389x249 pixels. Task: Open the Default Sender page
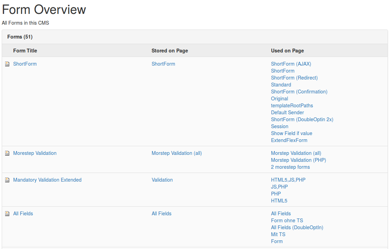click(x=287, y=113)
